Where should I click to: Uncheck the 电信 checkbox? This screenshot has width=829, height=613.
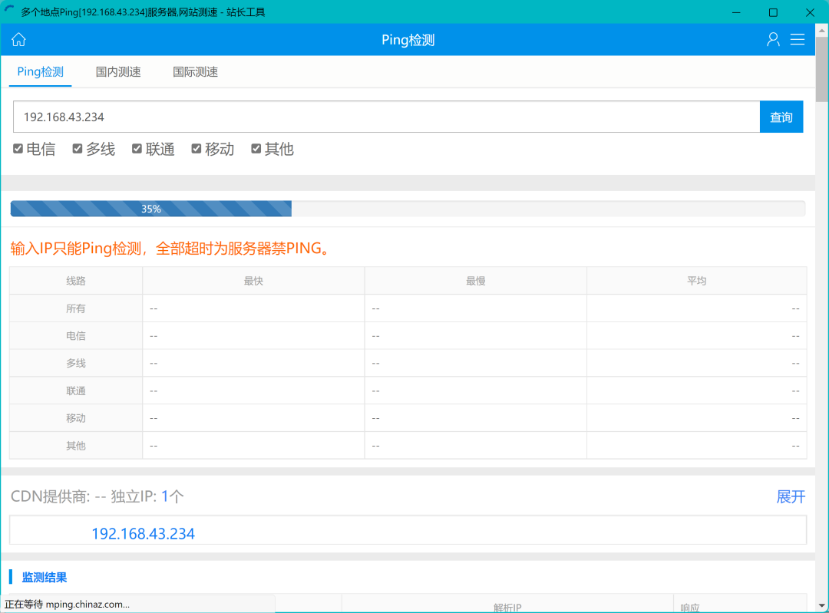click(18, 149)
